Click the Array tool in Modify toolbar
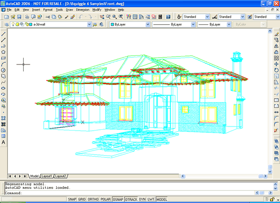 click(x=276, y=58)
